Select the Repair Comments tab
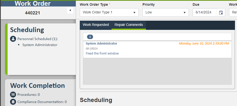The image size is (237, 106). pyautogui.click(x=129, y=25)
